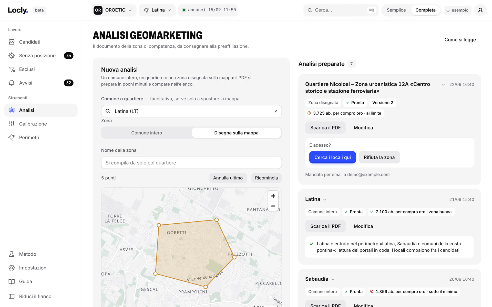Open the Senza posizione list
This screenshot has height=307, width=492.
(41, 56)
